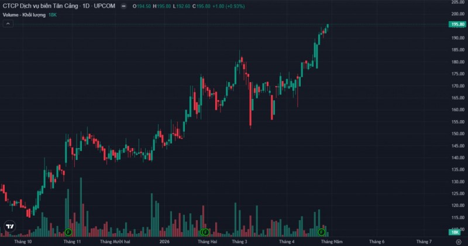
Task: Click the green 18K volume label on the price axis
Action: [x=456, y=233]
